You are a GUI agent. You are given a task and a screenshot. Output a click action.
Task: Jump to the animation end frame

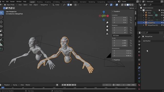click(75, 85)
